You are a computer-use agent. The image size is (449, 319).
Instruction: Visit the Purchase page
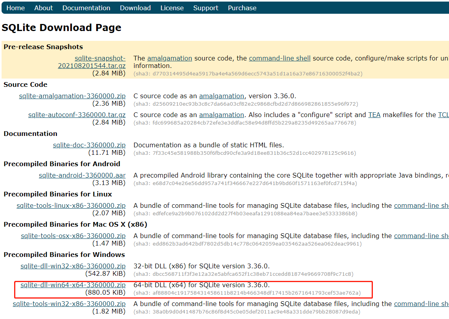click(242, 8)
